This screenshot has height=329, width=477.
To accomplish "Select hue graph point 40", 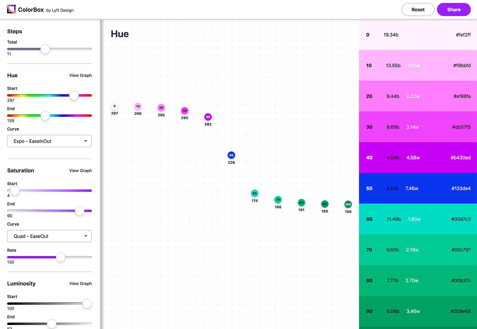I will [x=208, y=117].
